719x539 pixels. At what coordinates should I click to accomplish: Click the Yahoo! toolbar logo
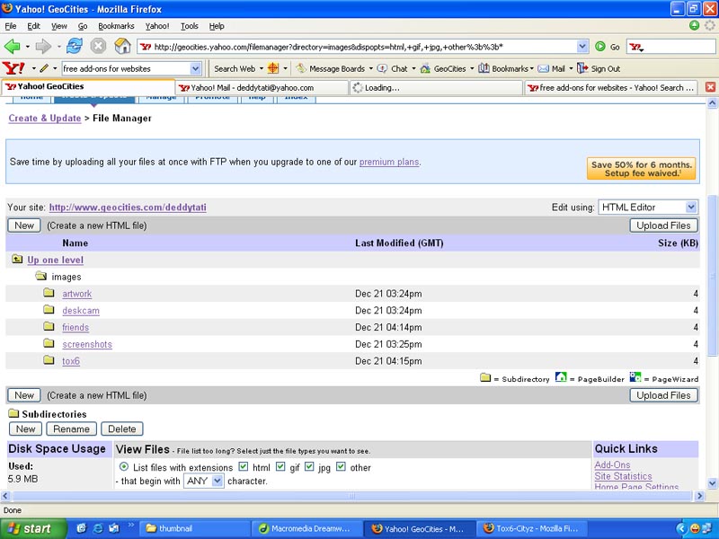pyautogui.click(x=13, y=68)
